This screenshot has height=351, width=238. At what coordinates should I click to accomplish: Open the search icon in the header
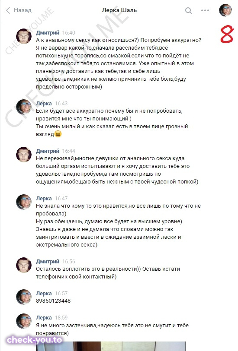[x=188, y=10]
